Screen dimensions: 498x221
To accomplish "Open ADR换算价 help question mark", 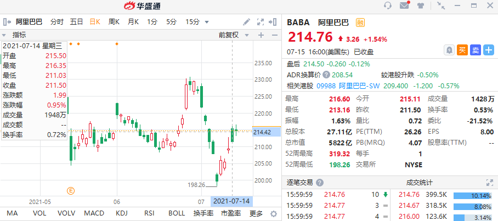I will point(326,75).
